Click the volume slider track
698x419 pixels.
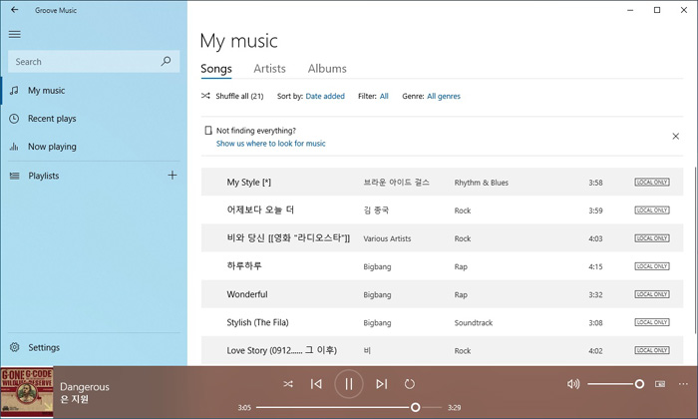[610, 384]
